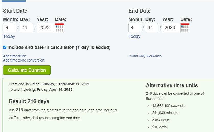Open the Start Date calendar picker
214x132 pixels.
pyautogui.click(x=60, y=28)
